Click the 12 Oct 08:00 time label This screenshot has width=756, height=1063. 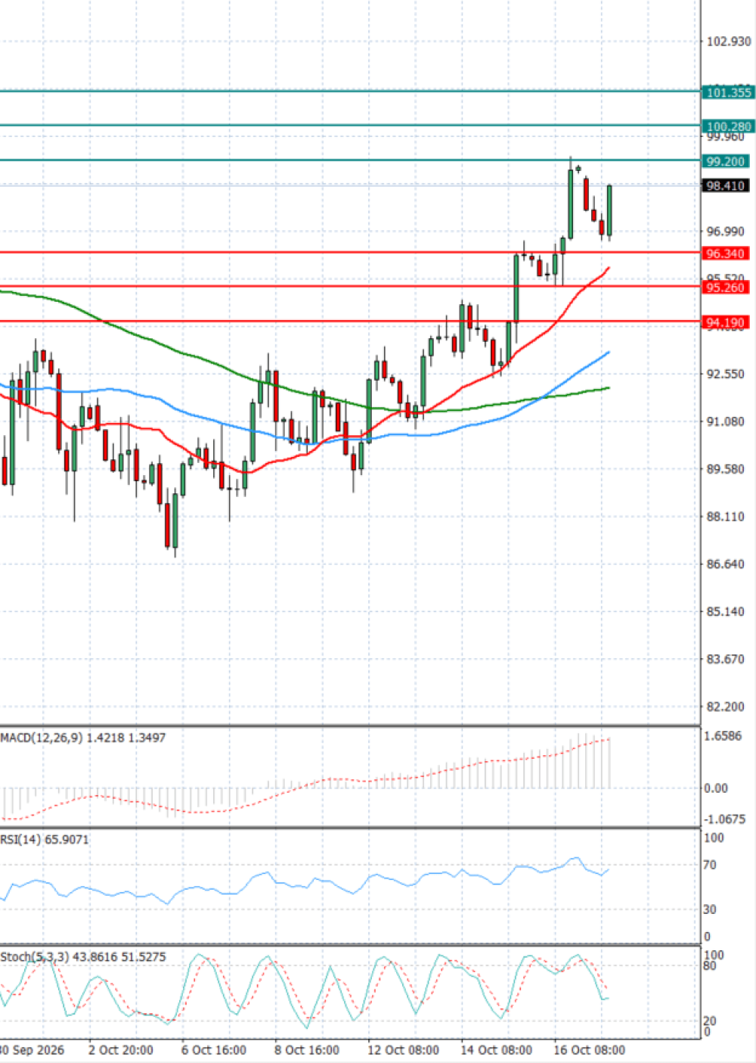pos(403,1050)
